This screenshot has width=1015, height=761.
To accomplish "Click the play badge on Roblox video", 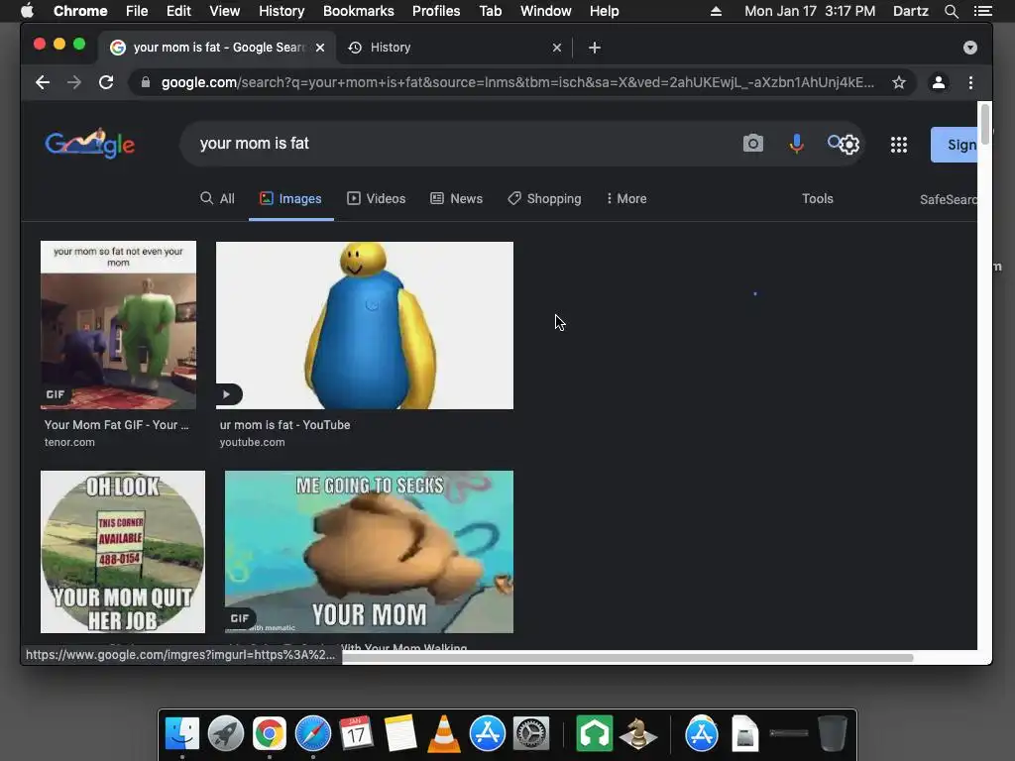I will tap(228, 394).
